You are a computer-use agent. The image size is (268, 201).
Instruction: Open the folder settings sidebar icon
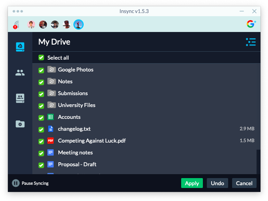[x=20, y=124]
